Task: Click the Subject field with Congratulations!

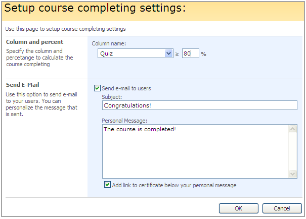Action: [200, 105]
